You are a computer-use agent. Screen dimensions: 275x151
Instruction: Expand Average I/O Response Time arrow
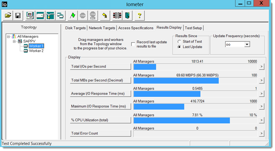(x=262, y=93)
